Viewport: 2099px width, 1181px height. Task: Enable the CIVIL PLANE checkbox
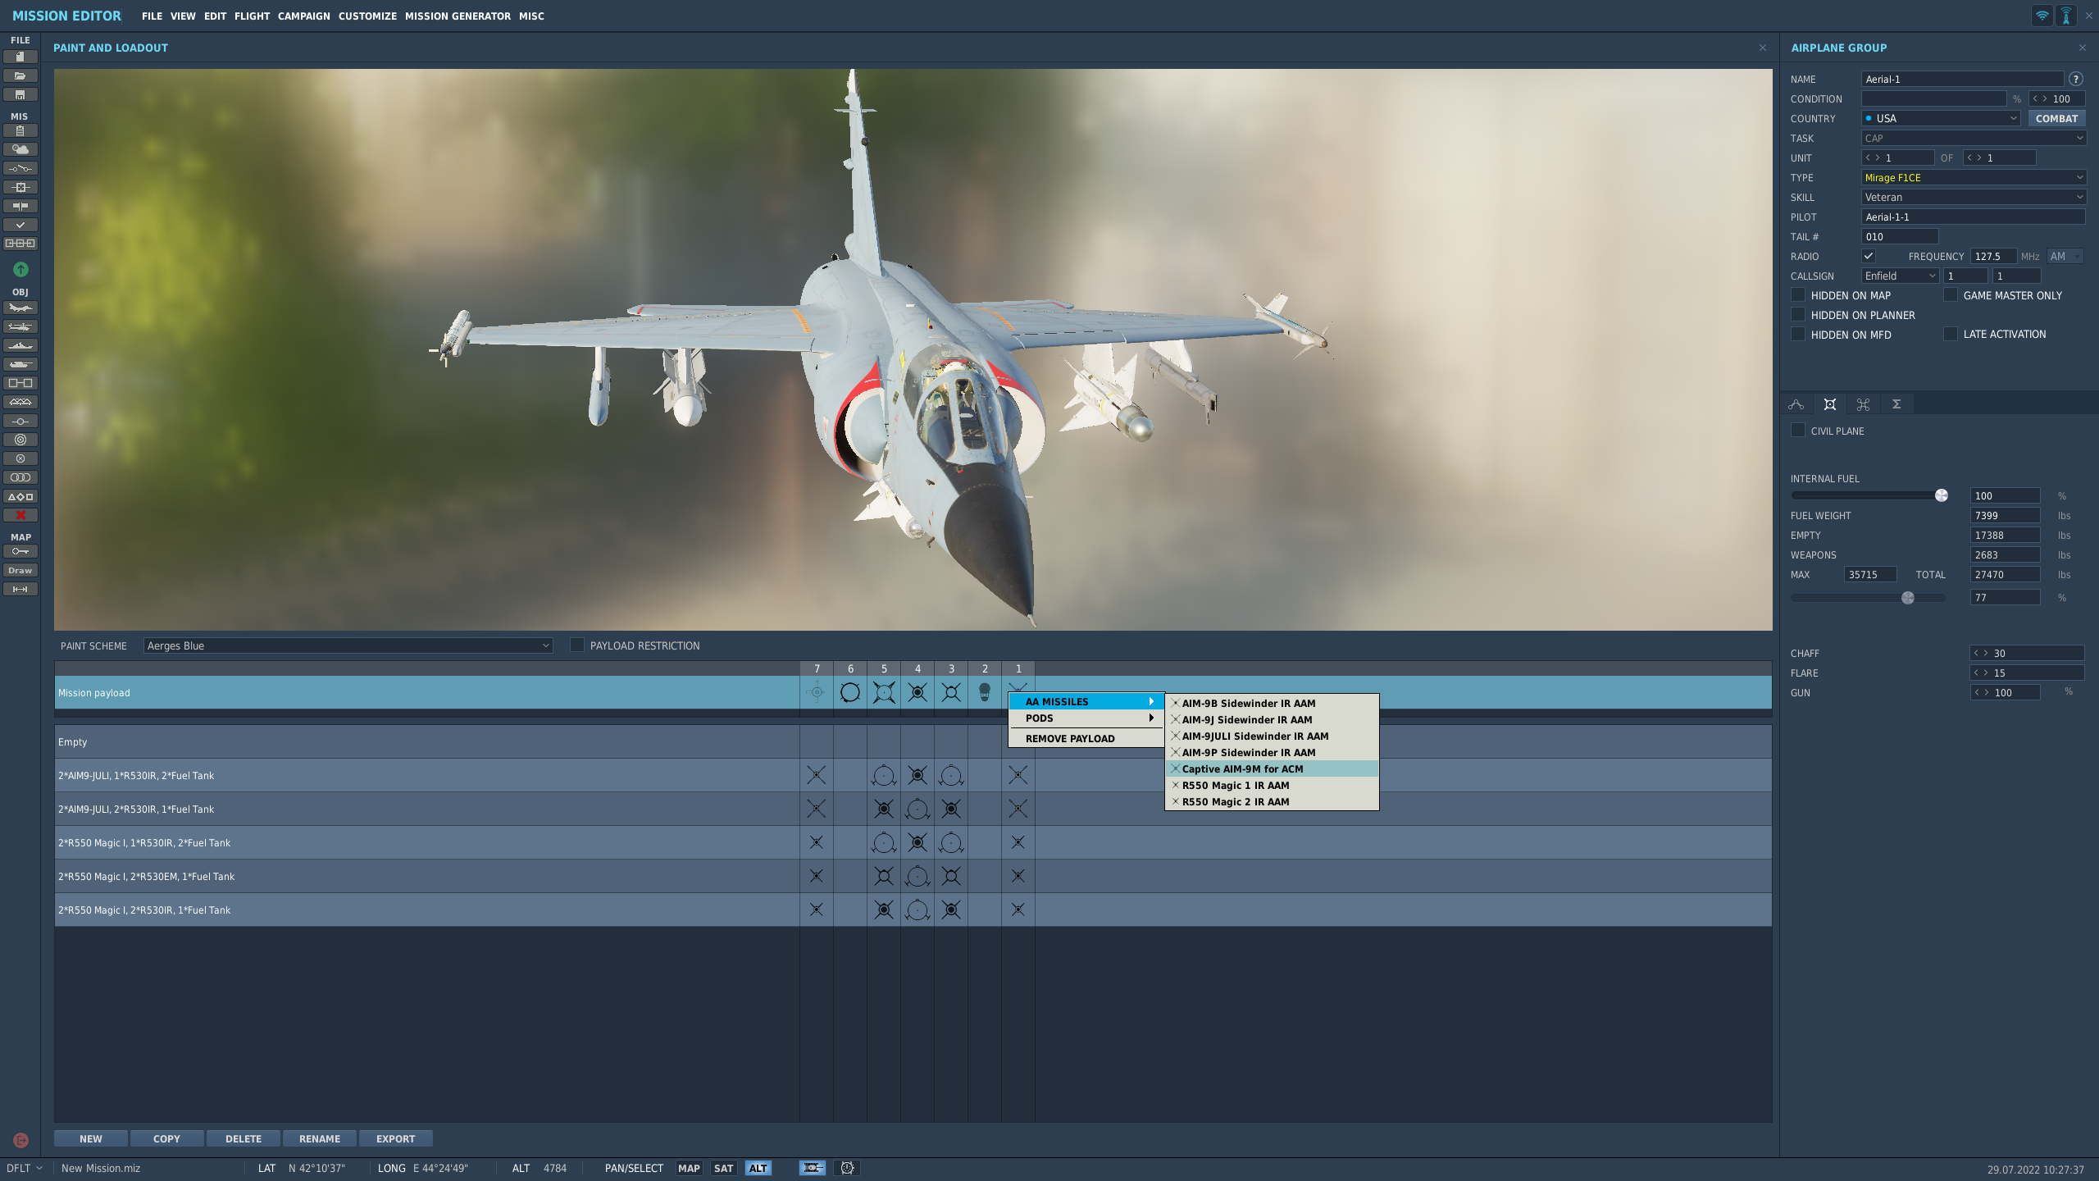pos(1797,430)
